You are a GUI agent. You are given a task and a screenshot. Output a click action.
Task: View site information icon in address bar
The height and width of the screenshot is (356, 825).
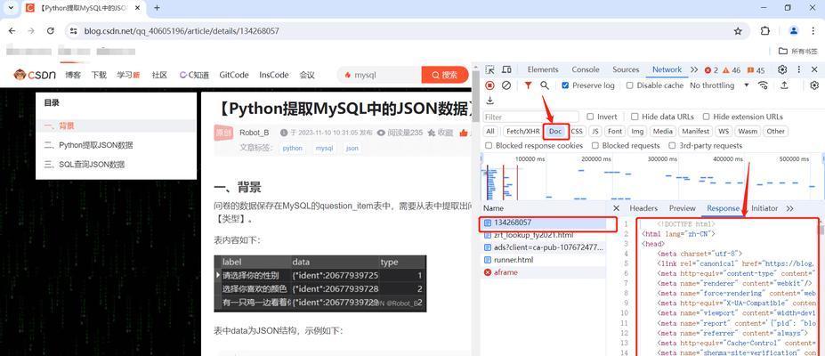(x=74, y=31)
